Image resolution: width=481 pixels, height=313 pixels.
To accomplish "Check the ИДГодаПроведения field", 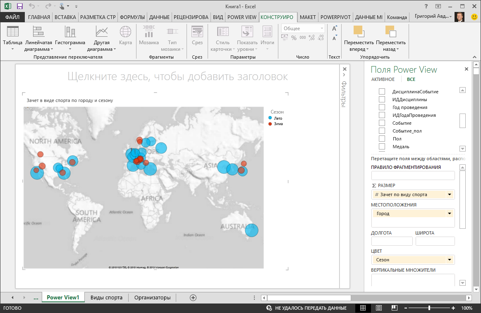I will tap(382, 115).
